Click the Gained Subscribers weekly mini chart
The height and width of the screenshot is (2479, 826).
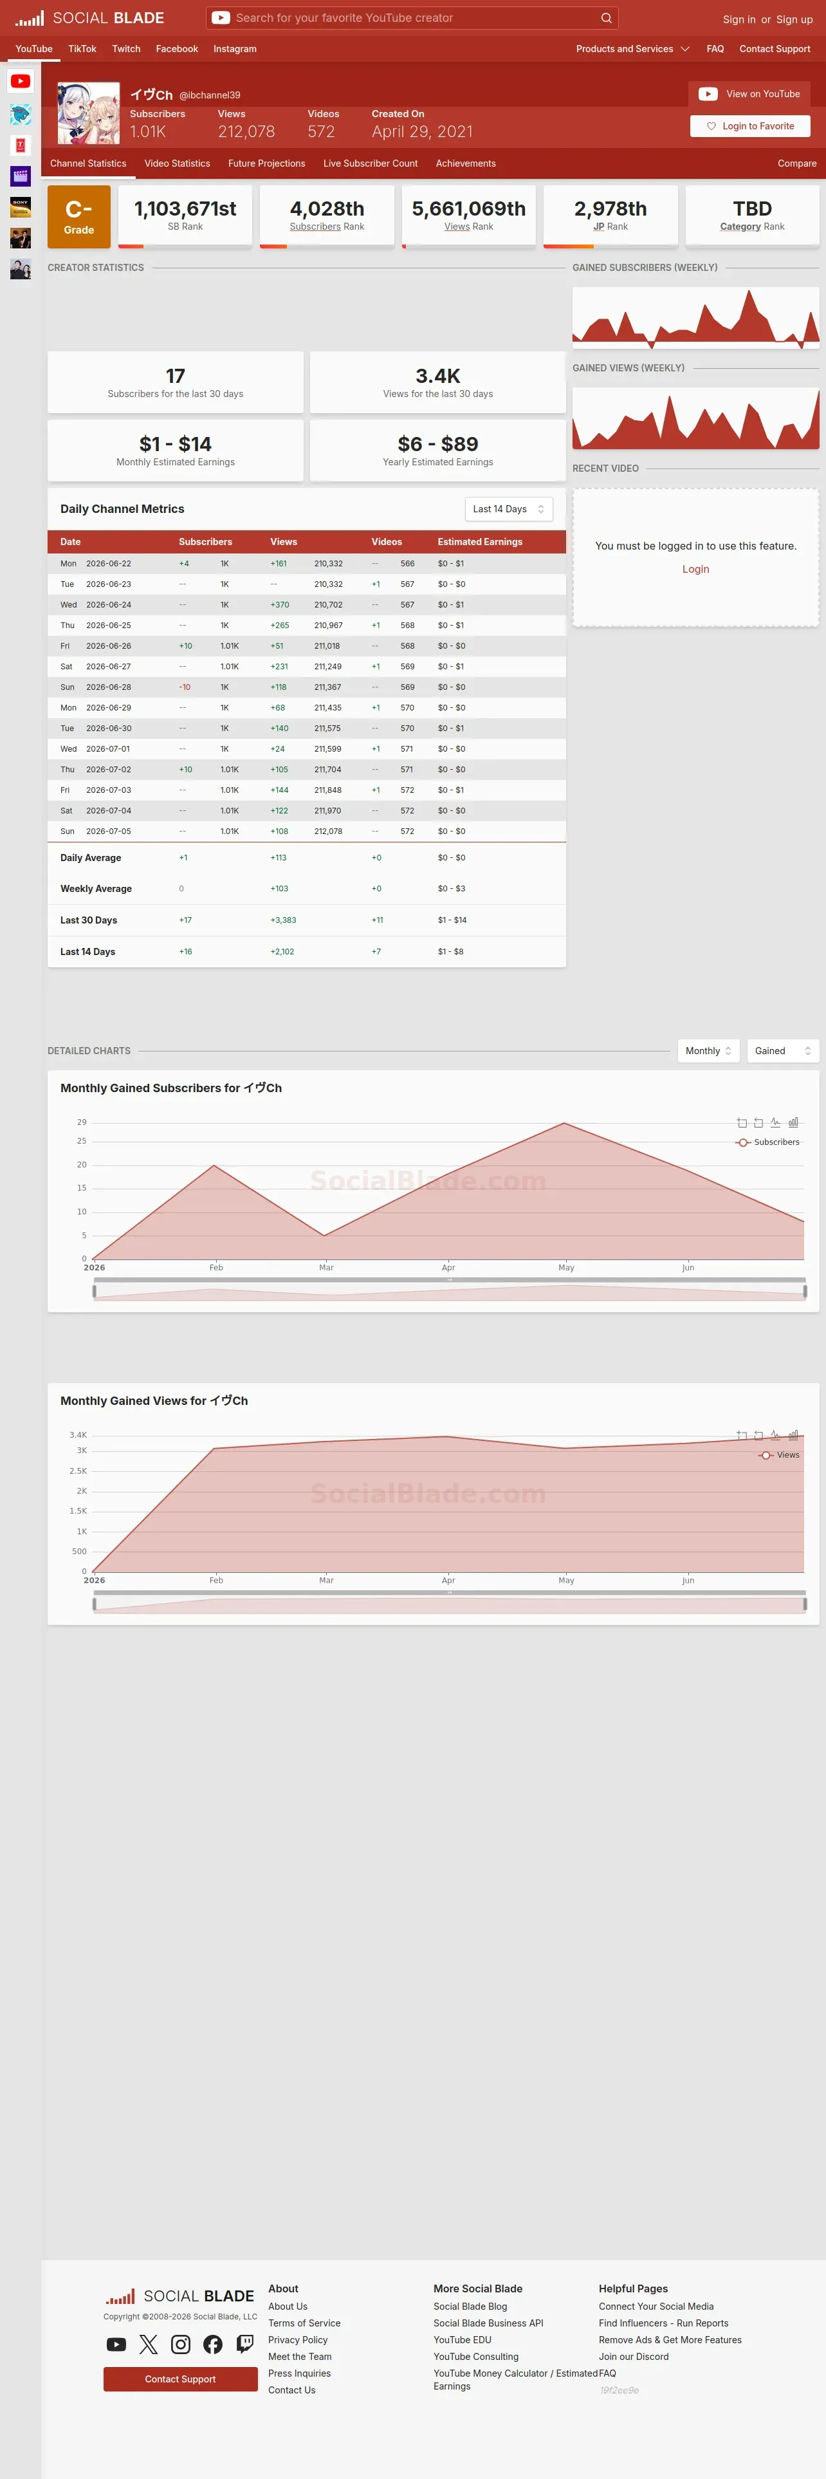(696, 317)
